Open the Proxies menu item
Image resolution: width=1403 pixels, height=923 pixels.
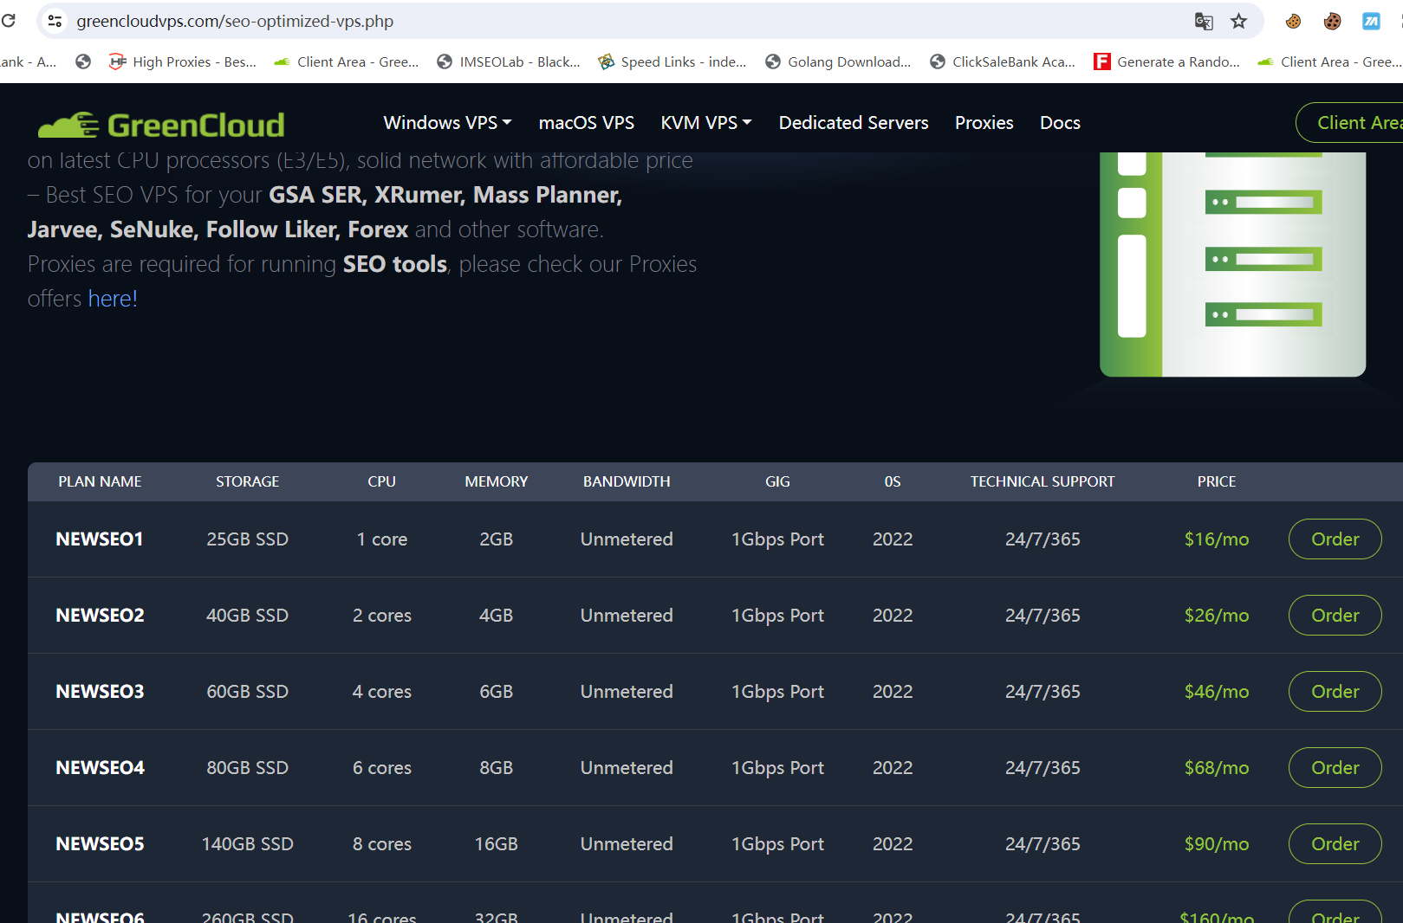click(x=984, y=123)
